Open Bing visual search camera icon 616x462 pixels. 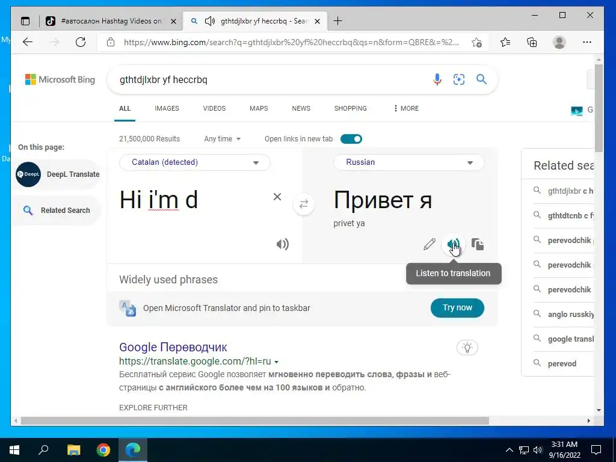(x=459, y=79)
